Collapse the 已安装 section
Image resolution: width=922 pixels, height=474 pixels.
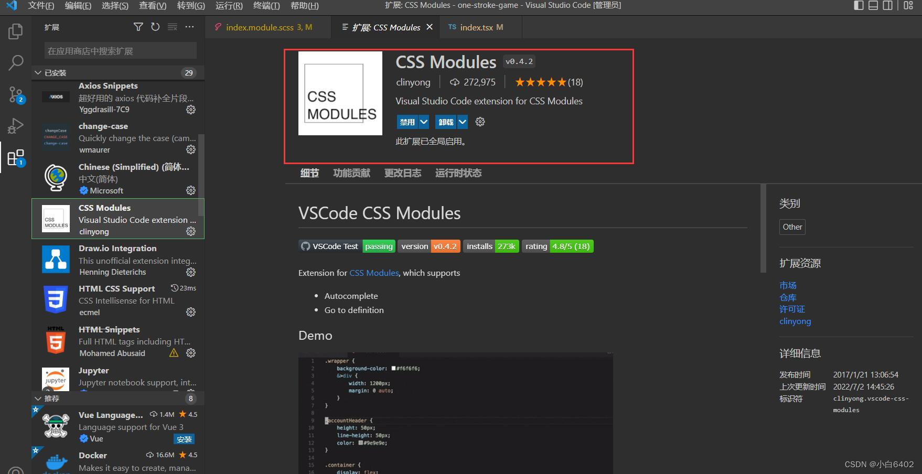click(x=38, y=73)
